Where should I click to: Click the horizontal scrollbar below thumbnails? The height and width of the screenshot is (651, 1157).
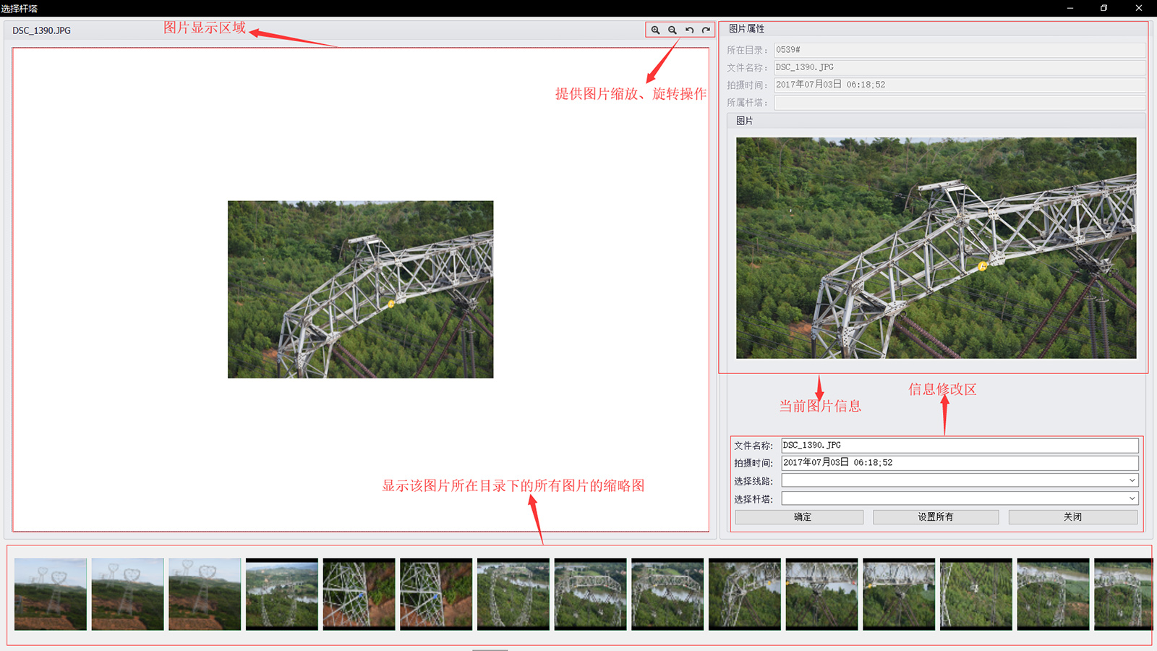[x=490, y=649]
